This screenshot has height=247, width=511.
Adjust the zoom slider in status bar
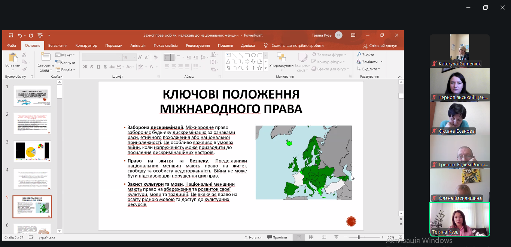[x=359, y=237]
